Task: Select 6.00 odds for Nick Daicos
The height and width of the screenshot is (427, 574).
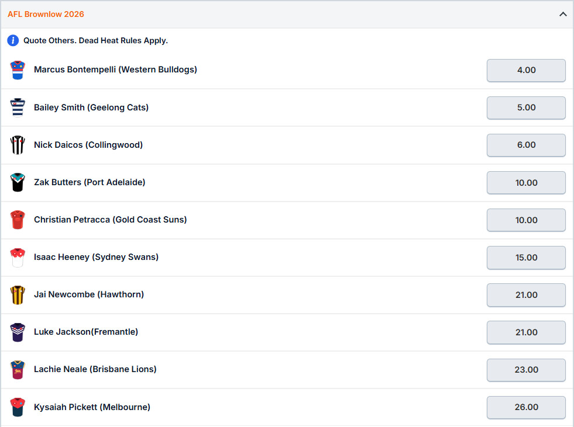Action: [526, 145]
